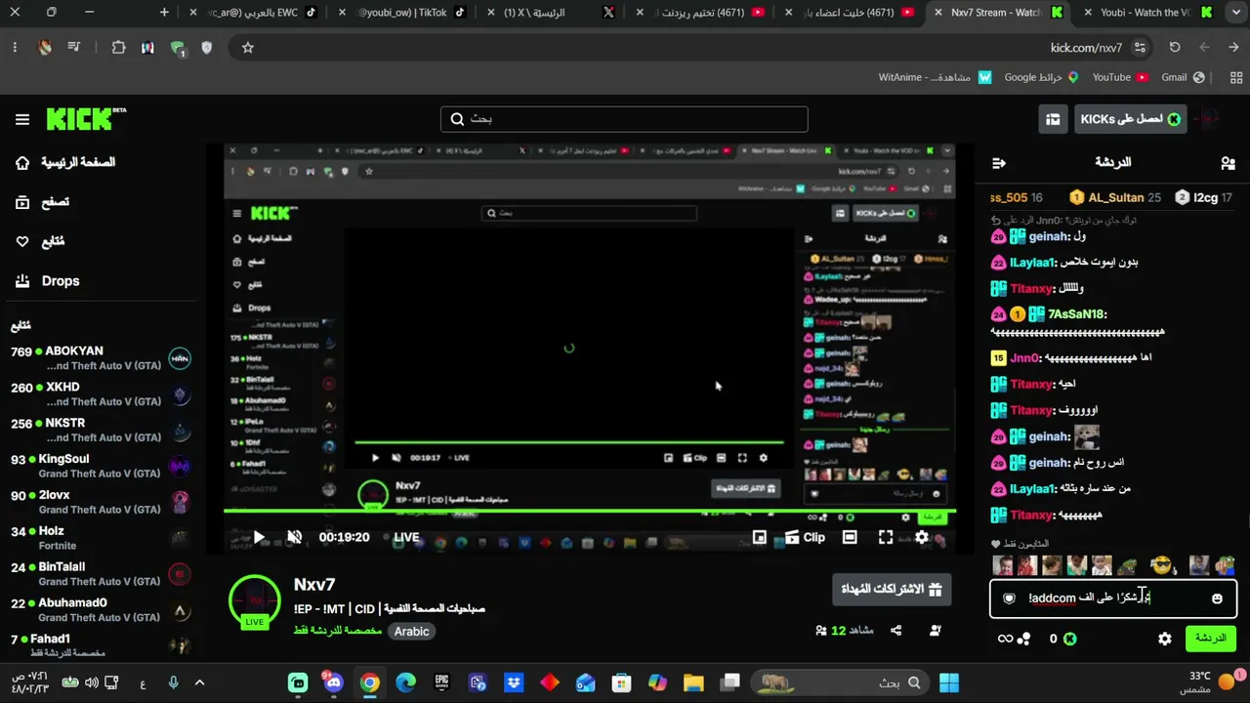Create a Clip from the stream
This screenshot has width=1250, height=703.
tap(806, 537)
